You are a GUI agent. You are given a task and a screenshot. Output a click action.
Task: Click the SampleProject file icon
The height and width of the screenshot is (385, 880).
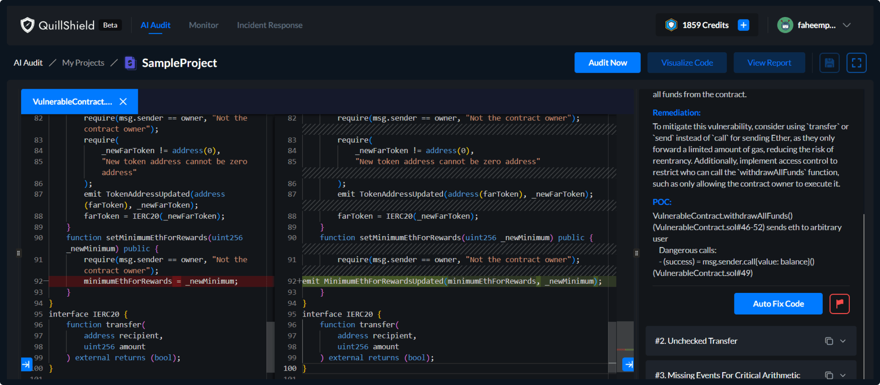[130, 63]
